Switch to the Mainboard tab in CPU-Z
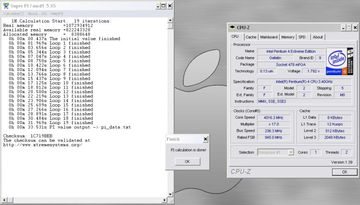This screenshot has width=360, height=205. click(x=269, y=37)
